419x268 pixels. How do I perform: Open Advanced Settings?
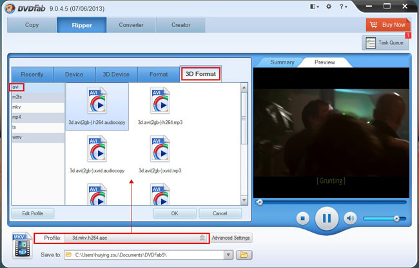[231, 238]
